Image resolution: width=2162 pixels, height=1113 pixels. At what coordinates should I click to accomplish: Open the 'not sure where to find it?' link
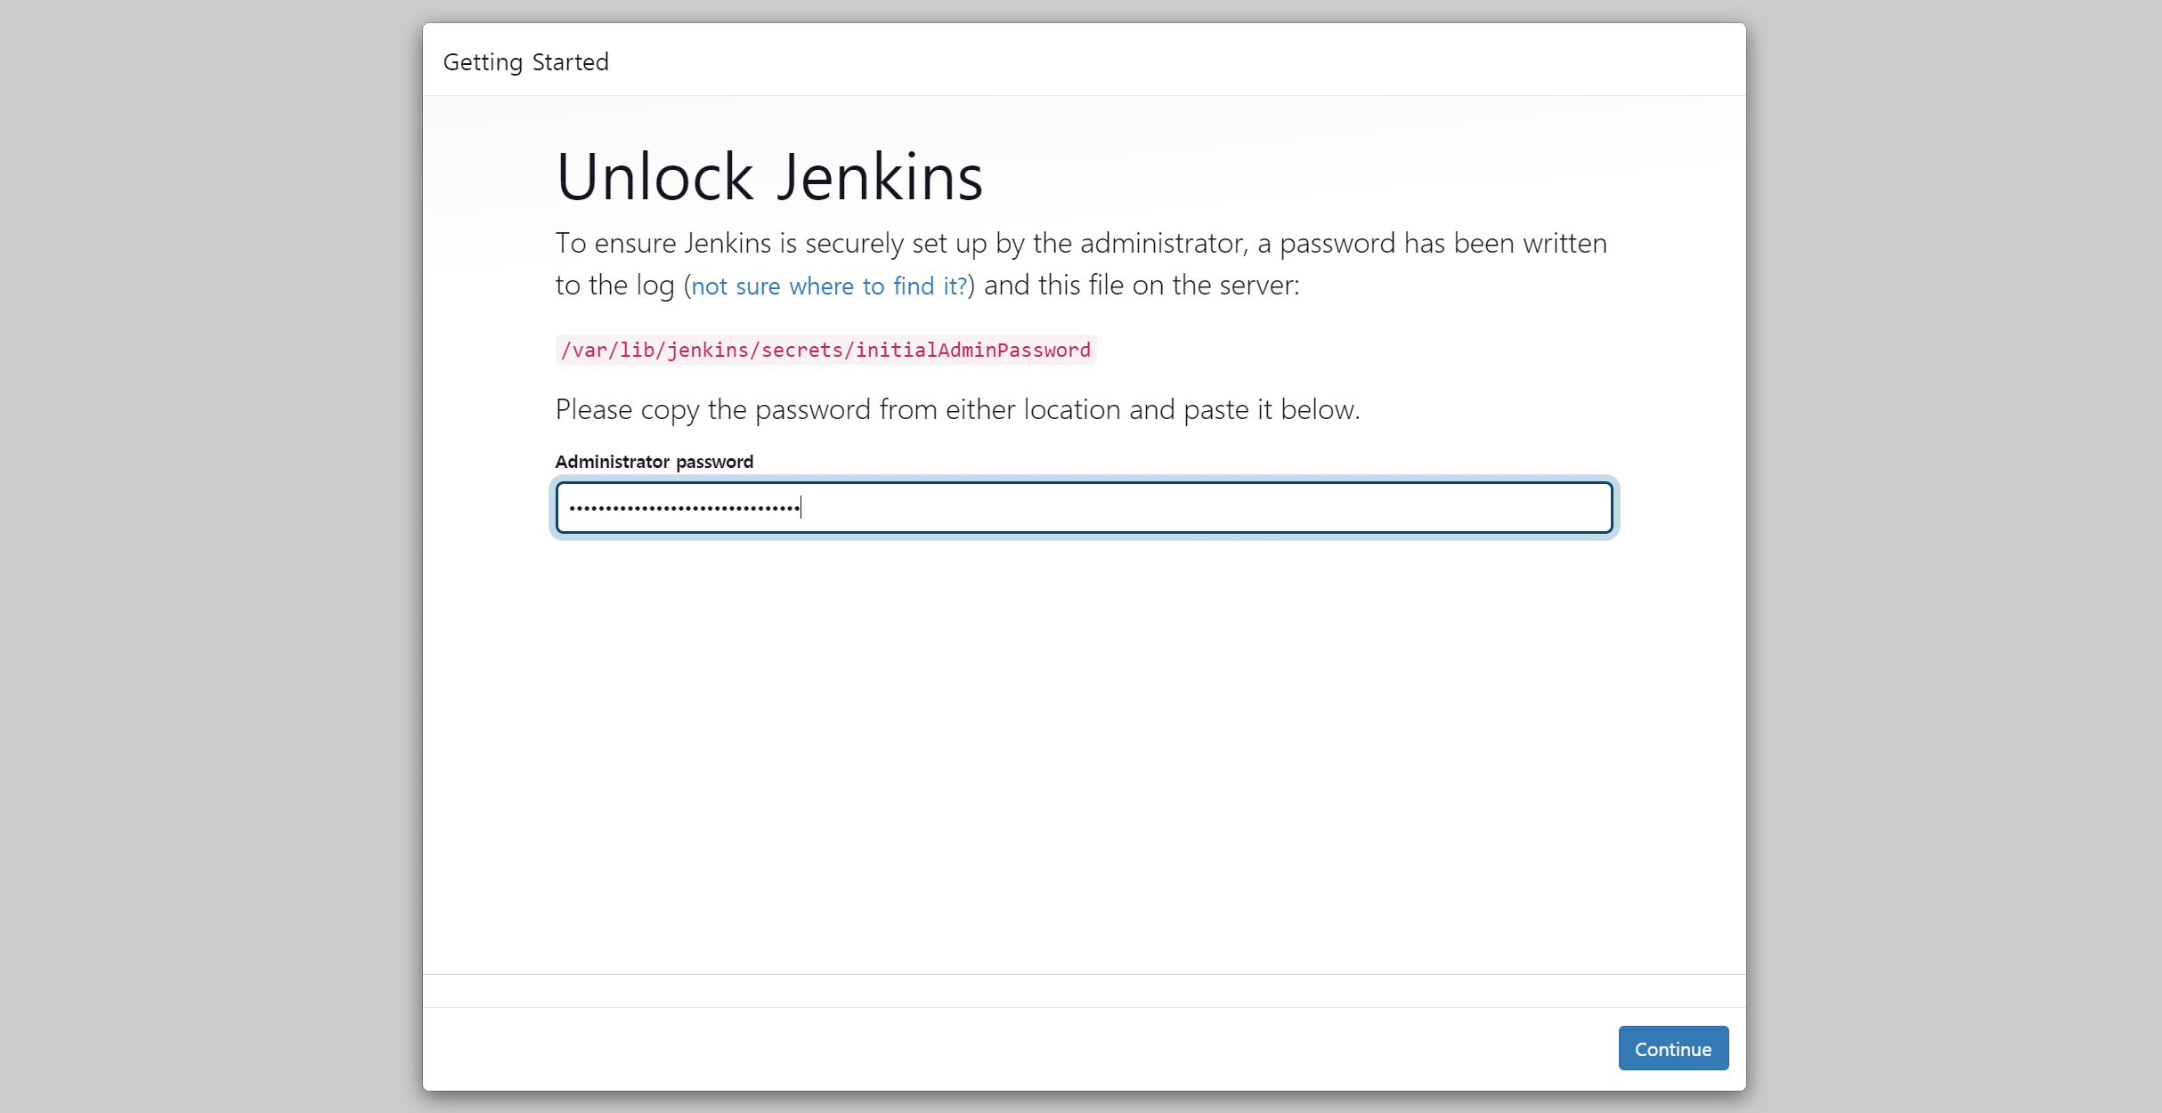click(x=828, y=286)
